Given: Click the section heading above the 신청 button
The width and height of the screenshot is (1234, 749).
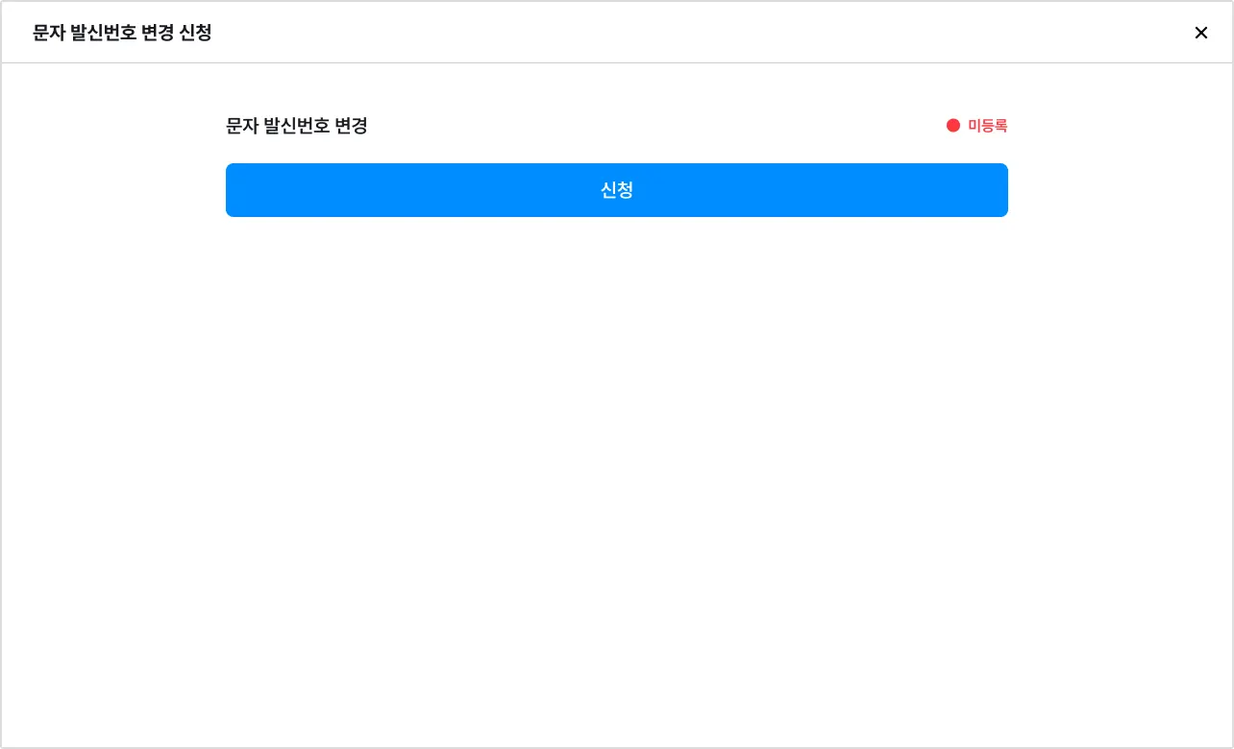Looking at the screenshot, I should 297,126.
